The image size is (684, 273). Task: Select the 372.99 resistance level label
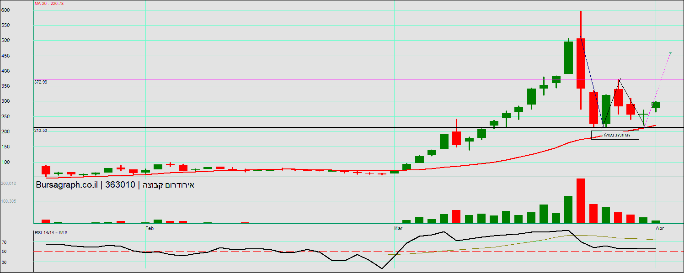point(41,82)
